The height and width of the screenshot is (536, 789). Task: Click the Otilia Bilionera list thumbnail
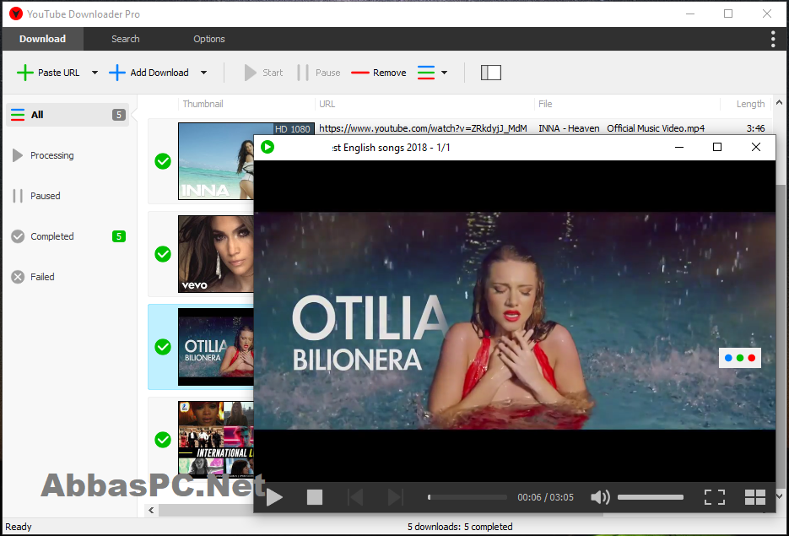[x=216, y=347]
